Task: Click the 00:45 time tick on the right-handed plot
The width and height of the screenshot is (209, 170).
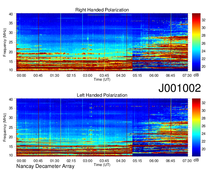Action: (38, 75)
